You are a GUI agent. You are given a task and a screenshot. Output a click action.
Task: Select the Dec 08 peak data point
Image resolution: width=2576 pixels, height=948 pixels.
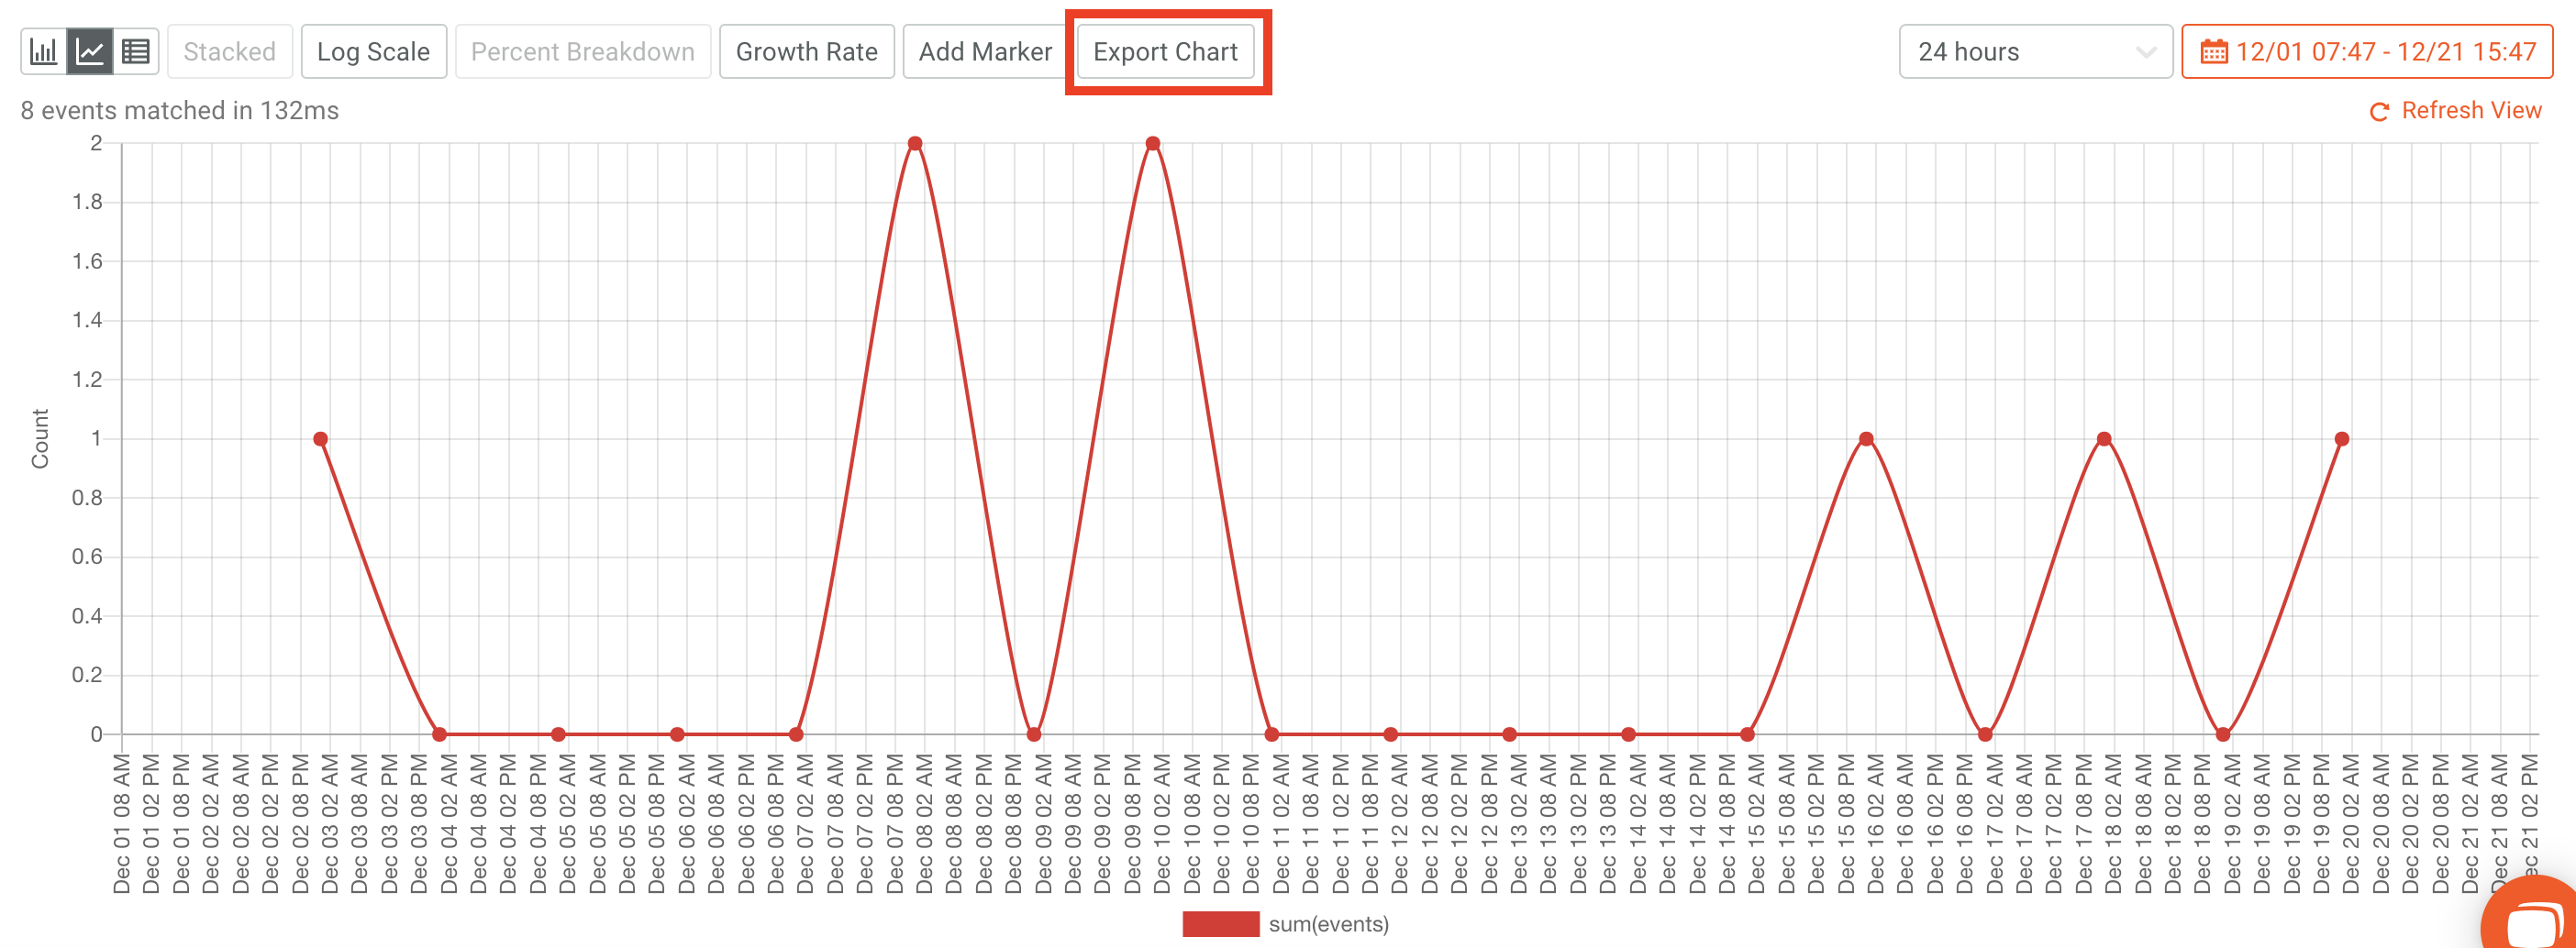[x=913, y=143]
